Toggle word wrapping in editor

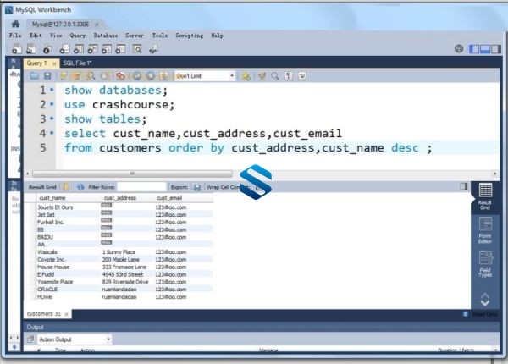(302, 76)
